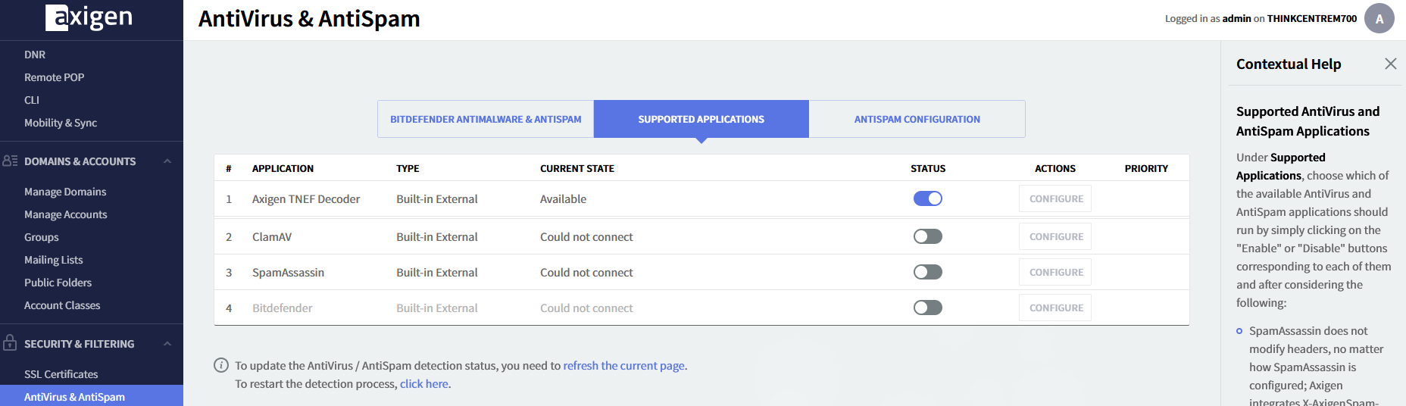Click the Type column header

408,168
